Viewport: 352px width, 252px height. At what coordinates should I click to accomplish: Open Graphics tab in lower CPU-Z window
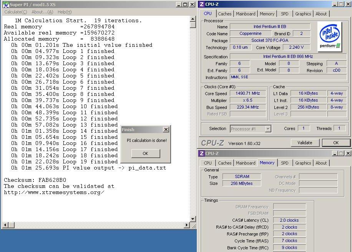[x=303, y=163]
